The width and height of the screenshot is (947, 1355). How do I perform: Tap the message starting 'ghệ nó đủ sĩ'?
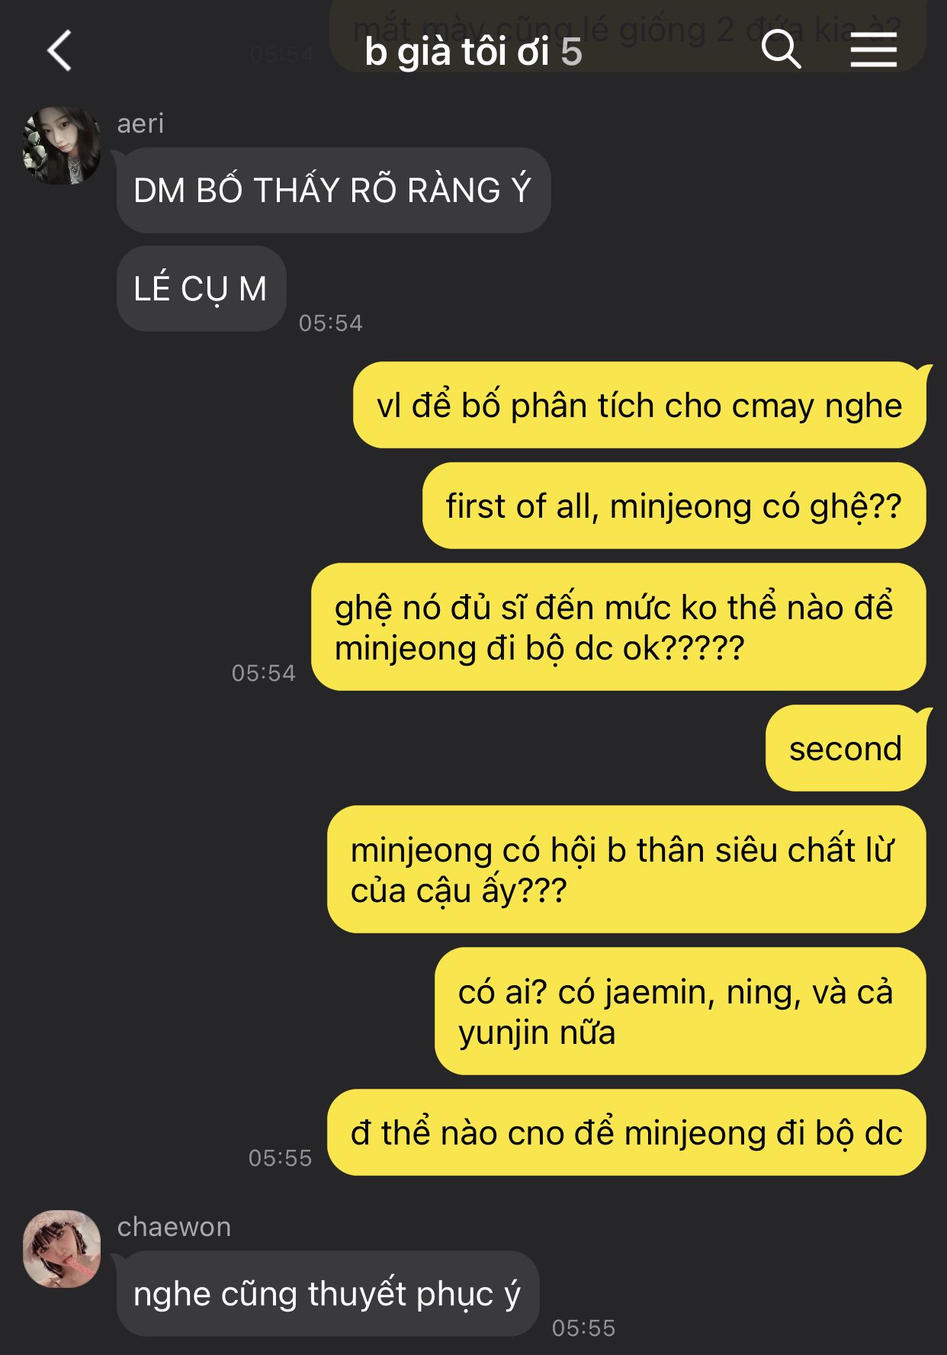pos(618,627)
